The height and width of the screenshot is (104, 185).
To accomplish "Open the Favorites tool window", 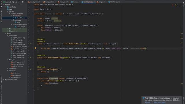I will (1, 89).
